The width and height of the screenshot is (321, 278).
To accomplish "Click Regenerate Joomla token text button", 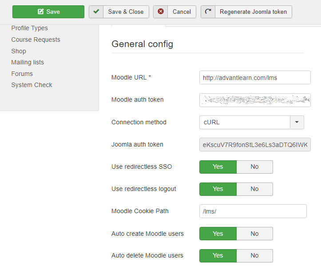I will 253,12.
